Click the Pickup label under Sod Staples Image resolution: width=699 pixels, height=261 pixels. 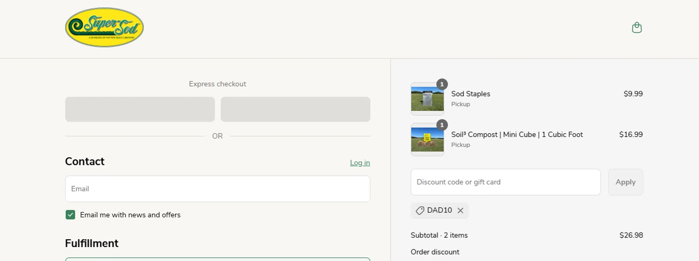(460, 104)
